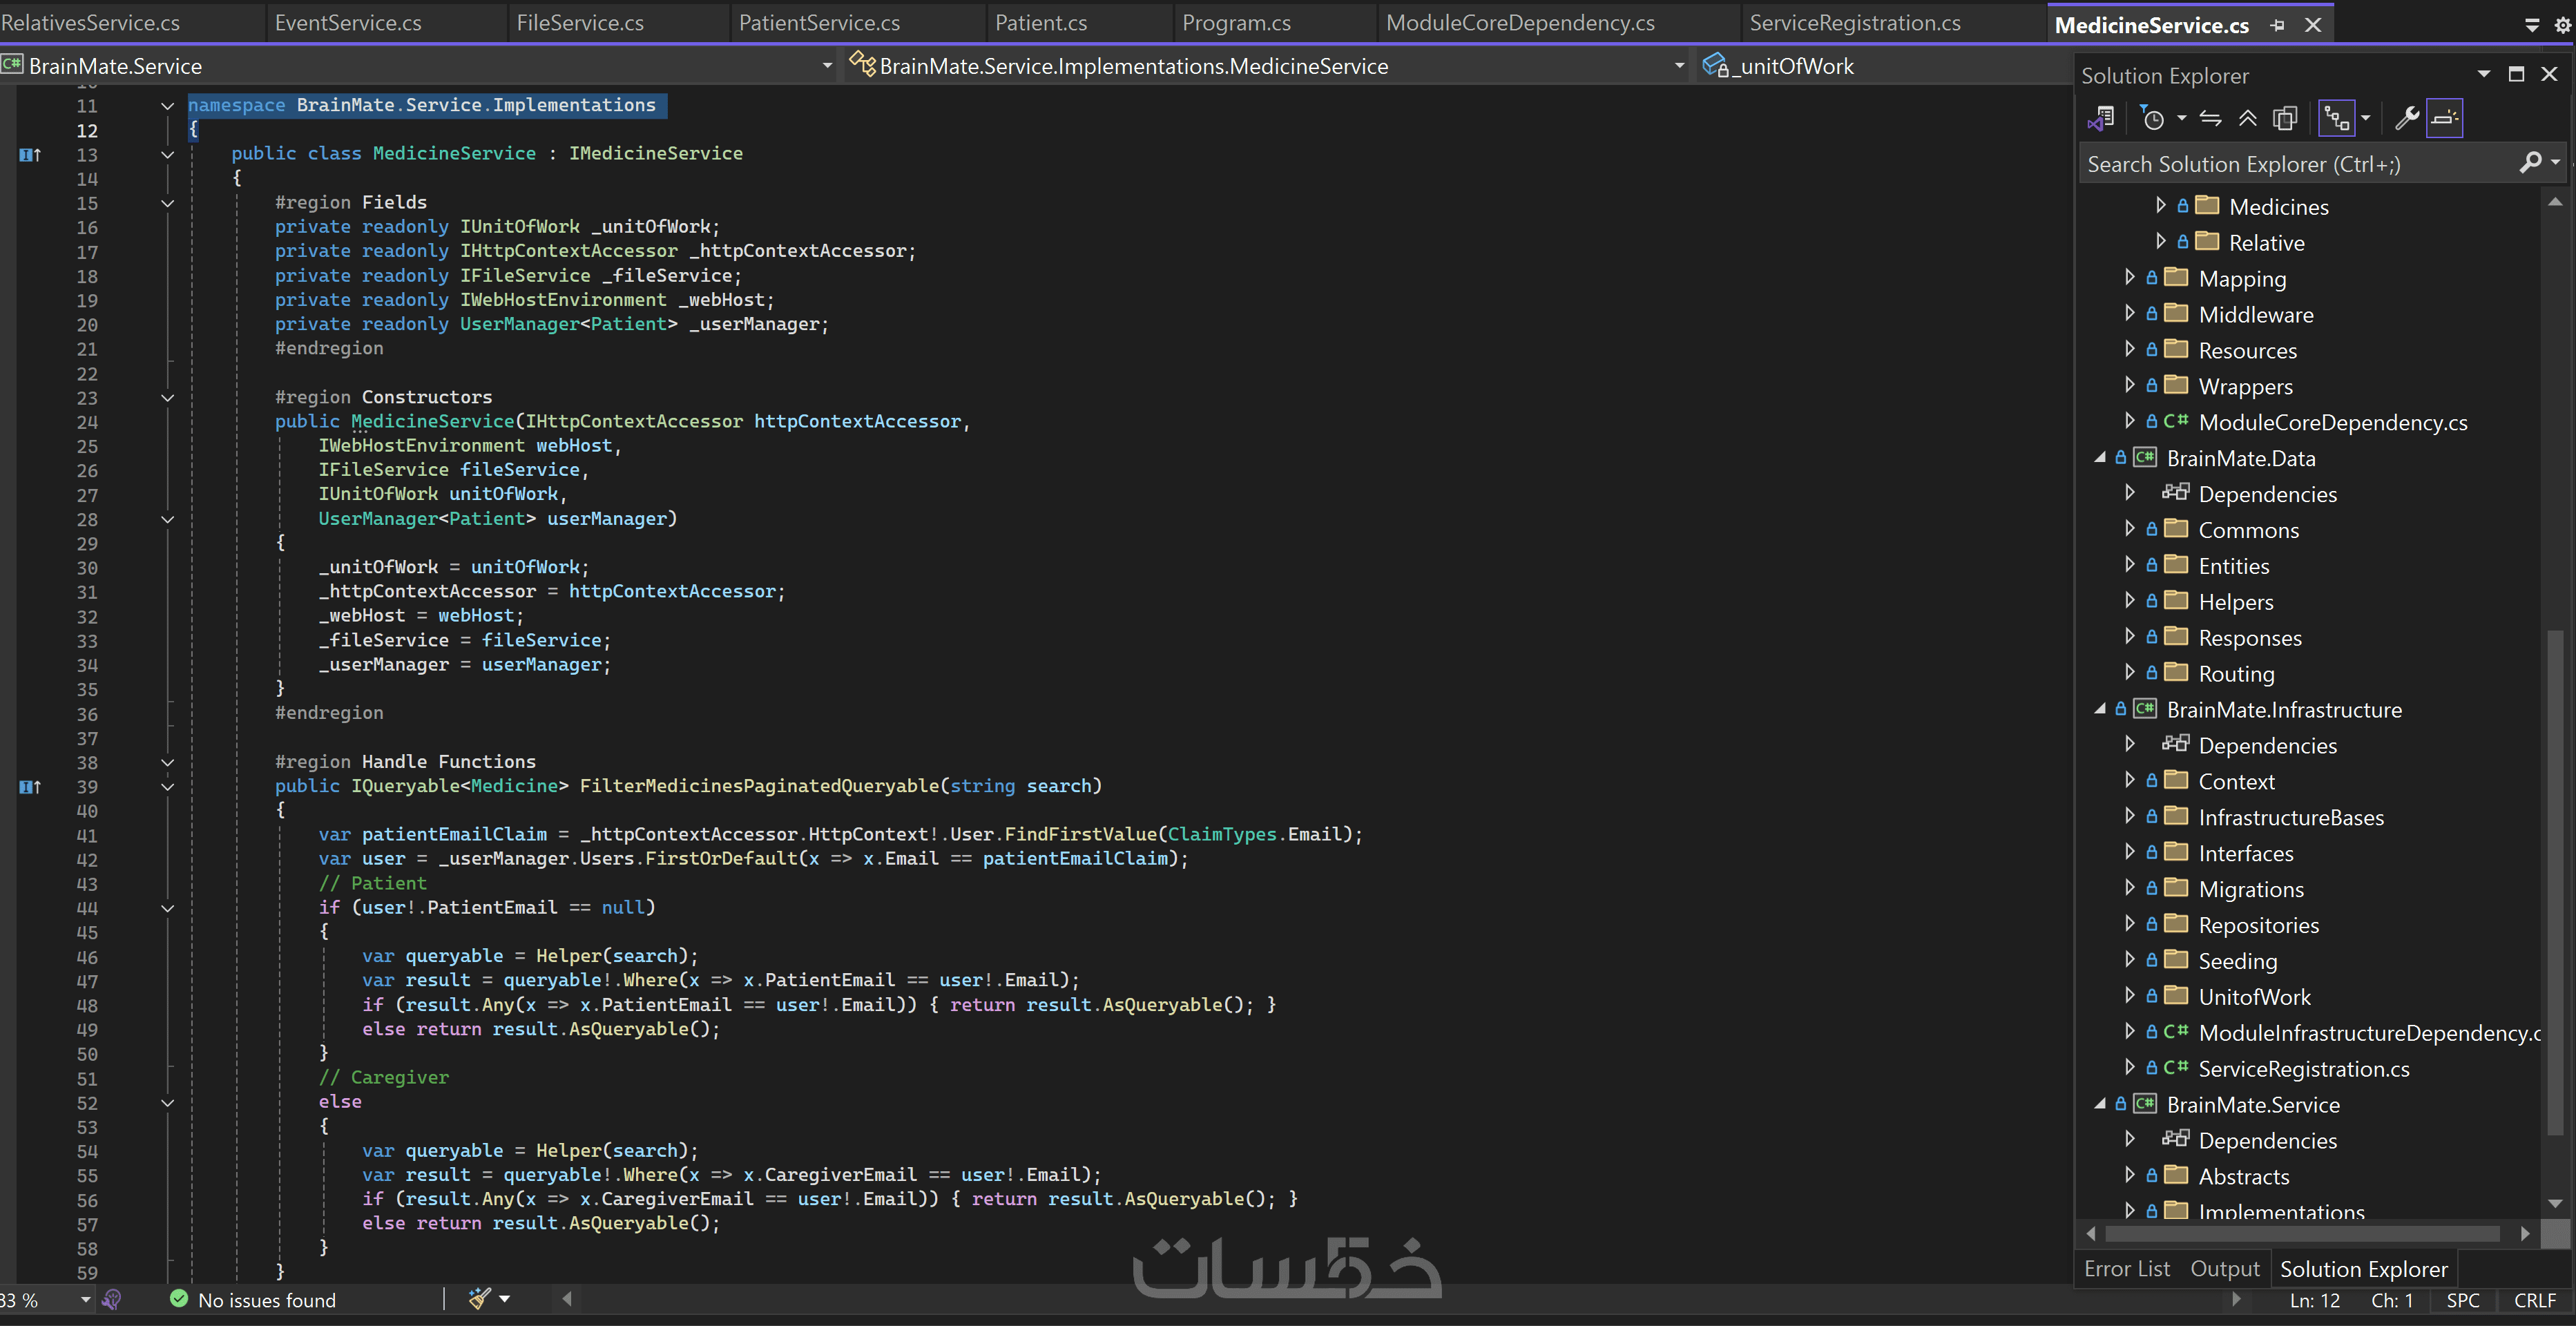Switch to the Program.cs tab
This screenshot has width=2576, height=1326.
tap(1236, 23)
